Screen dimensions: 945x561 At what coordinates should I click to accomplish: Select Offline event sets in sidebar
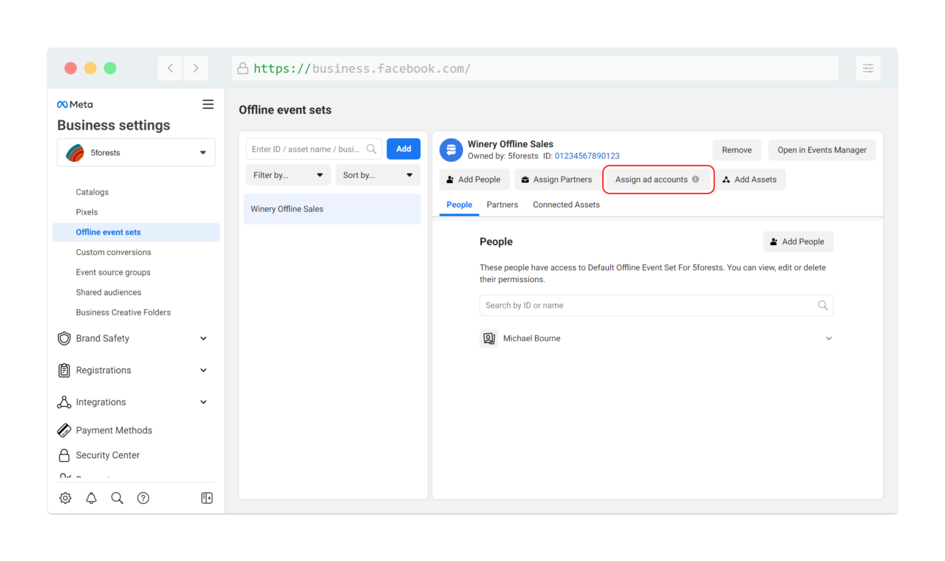[136, 232]
